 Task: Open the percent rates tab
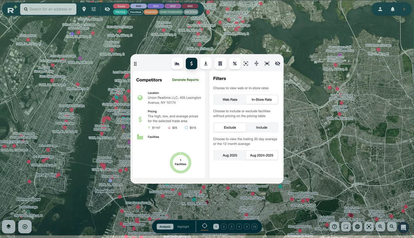click(234, 64)
